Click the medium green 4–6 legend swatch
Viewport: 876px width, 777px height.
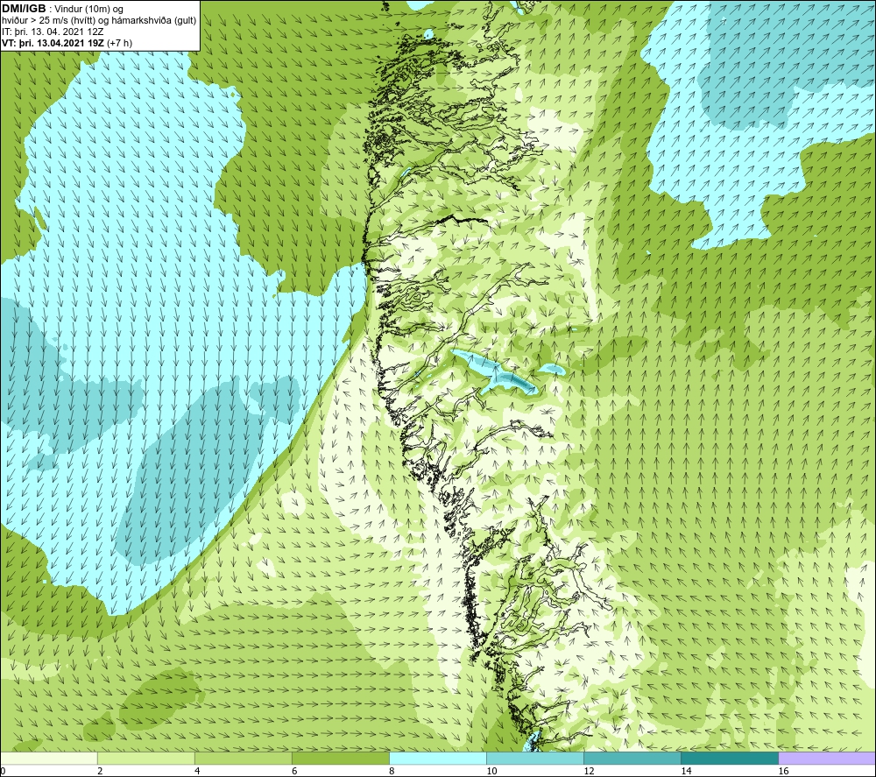[x=244, y=759]
